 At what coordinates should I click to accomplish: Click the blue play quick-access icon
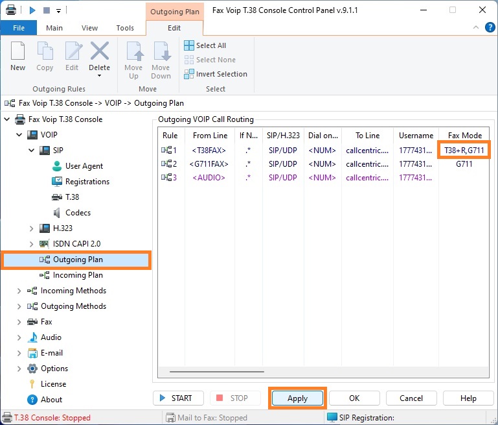(32, 10)
